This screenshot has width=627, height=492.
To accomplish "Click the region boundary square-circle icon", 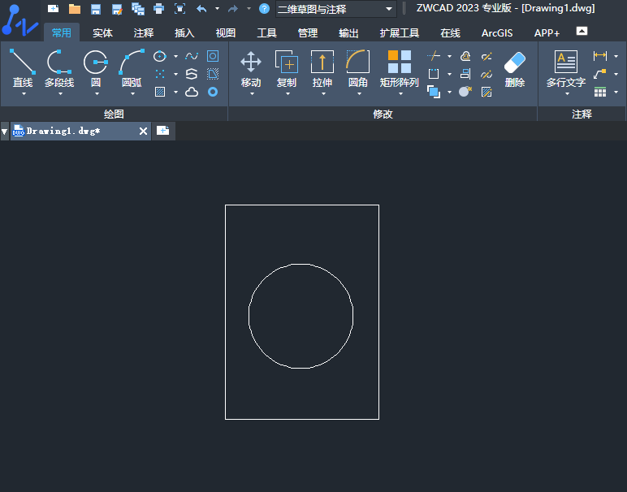I will pyautogui.click(x=213, y=56).
